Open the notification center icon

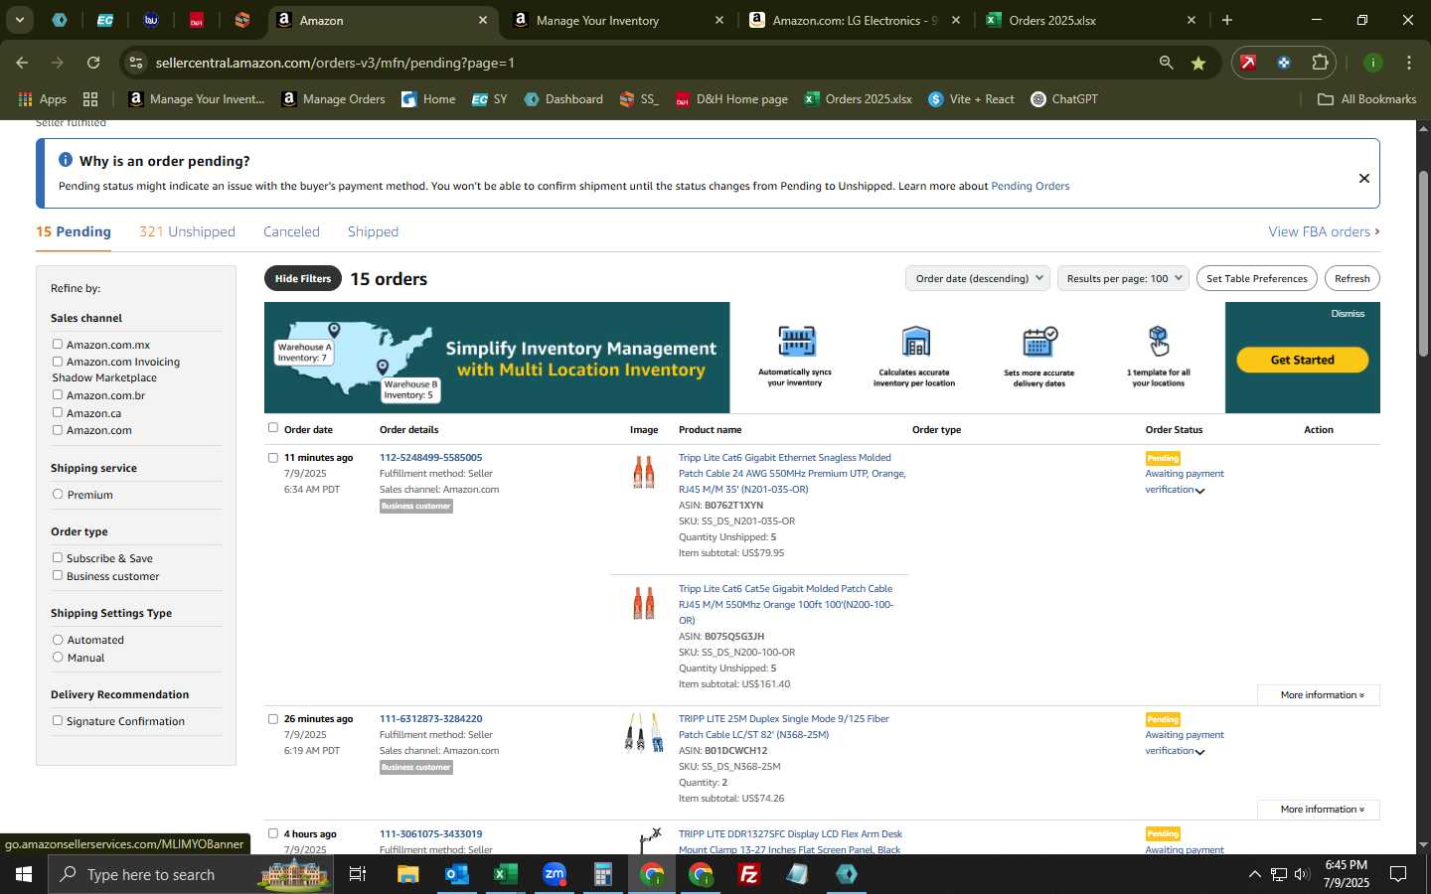(1397, 874)
